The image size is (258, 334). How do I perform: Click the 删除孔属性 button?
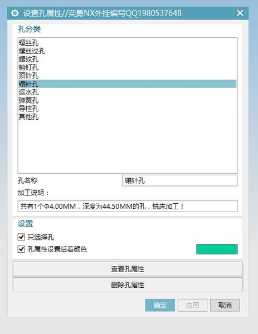(128, 285)
